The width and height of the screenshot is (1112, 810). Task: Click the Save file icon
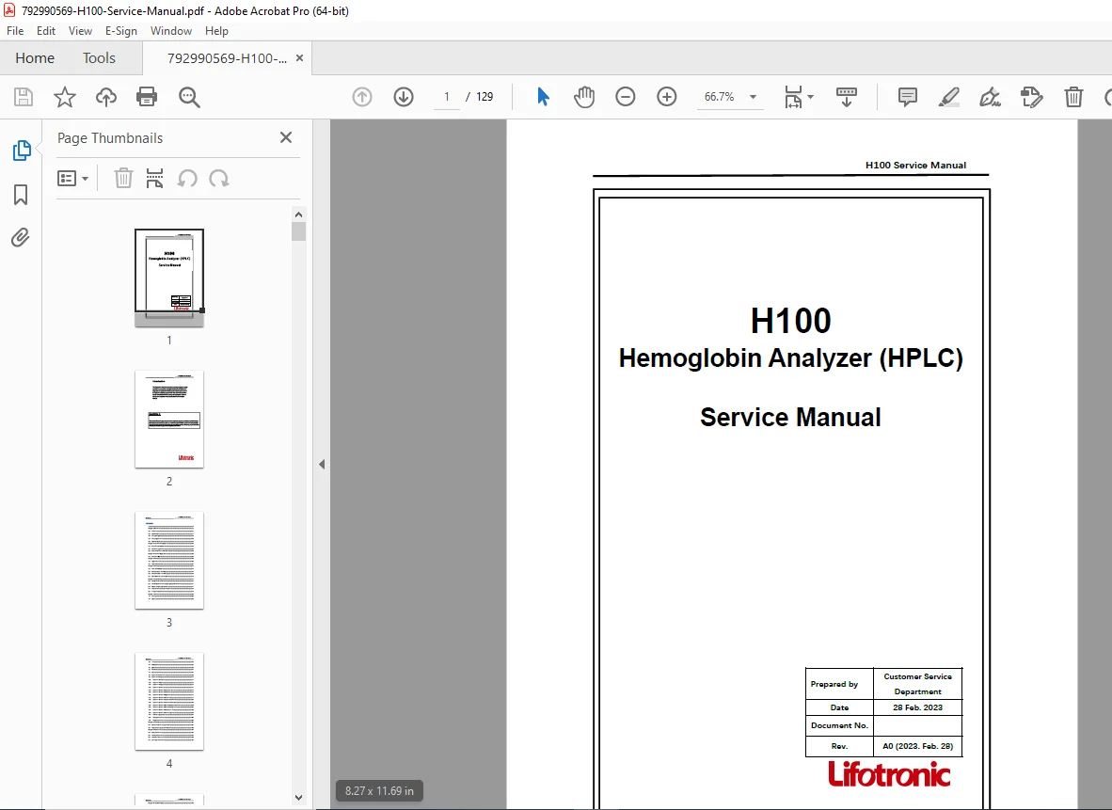click(24, 97)
